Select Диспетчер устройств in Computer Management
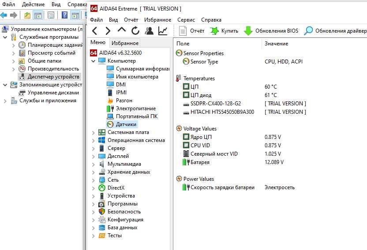 click(53, 77)
